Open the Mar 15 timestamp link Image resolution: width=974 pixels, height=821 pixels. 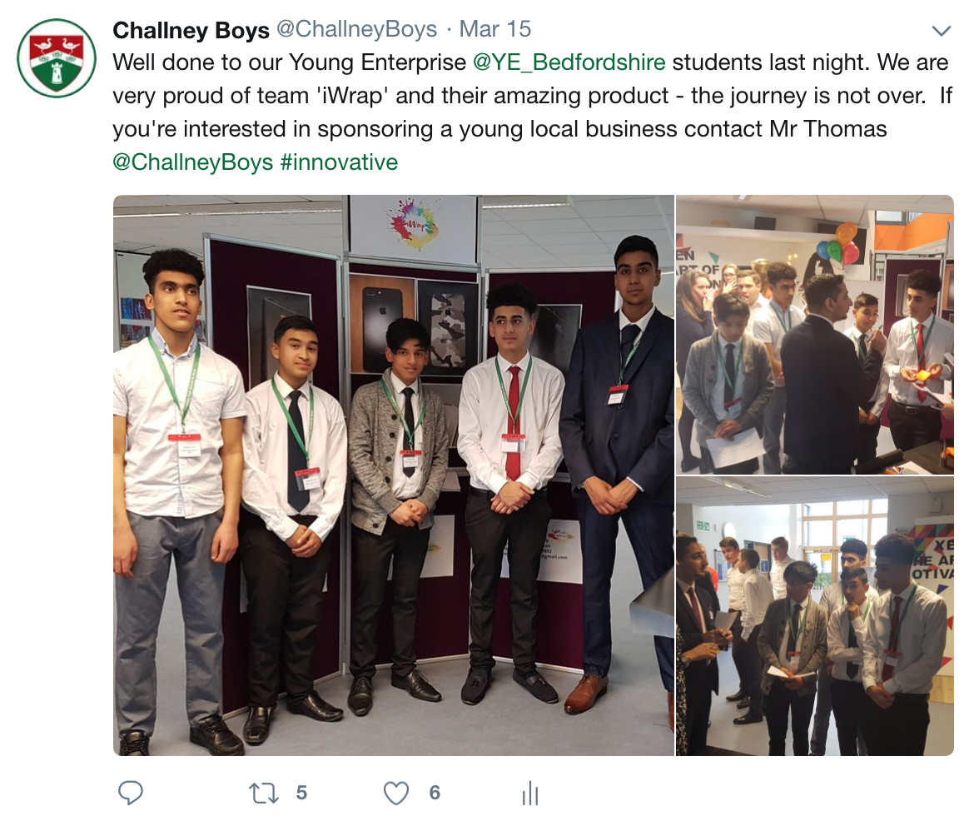(495, 29)
